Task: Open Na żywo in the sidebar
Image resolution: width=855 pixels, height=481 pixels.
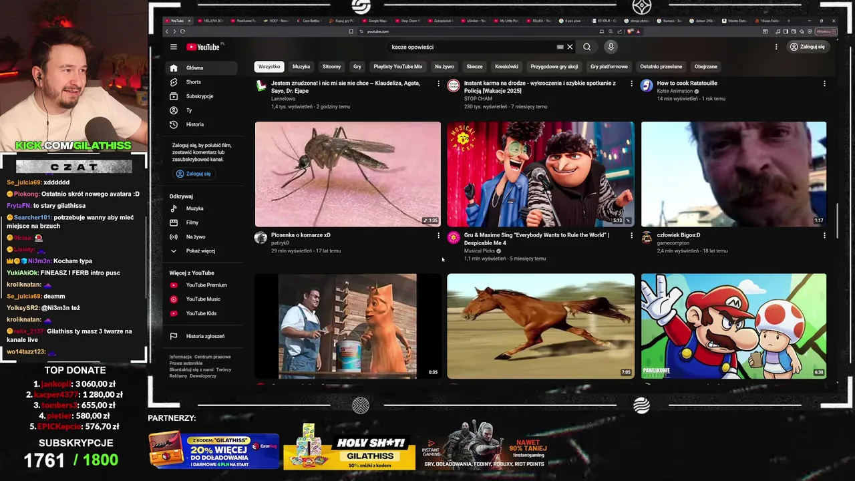Action: tap(201, 236)
